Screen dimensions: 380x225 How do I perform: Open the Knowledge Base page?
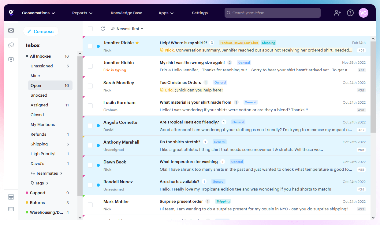126,13
